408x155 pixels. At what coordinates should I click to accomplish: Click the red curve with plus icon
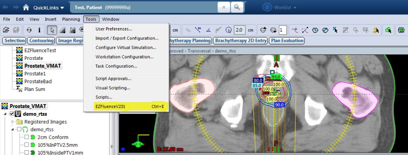click(295, 30)
